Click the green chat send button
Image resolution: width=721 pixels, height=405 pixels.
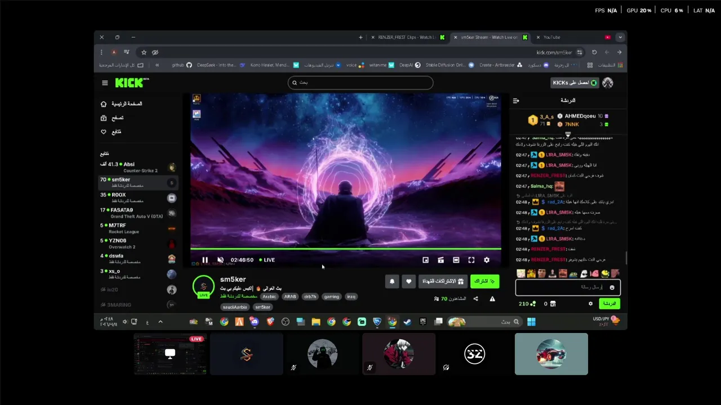pyautogui.click(x=609, y=304)
